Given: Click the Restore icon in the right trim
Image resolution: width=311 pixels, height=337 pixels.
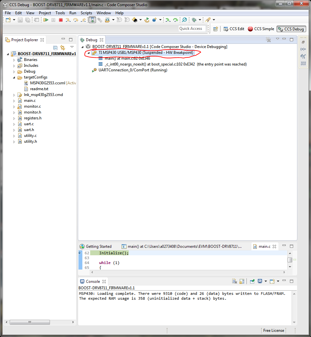Looking at the screenshot, I should coord(303,42).
